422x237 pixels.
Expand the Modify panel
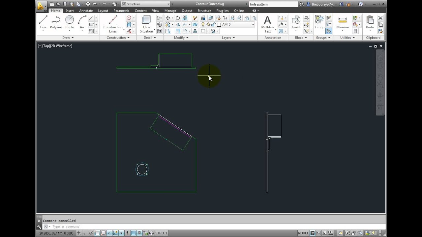coord(181,38)
